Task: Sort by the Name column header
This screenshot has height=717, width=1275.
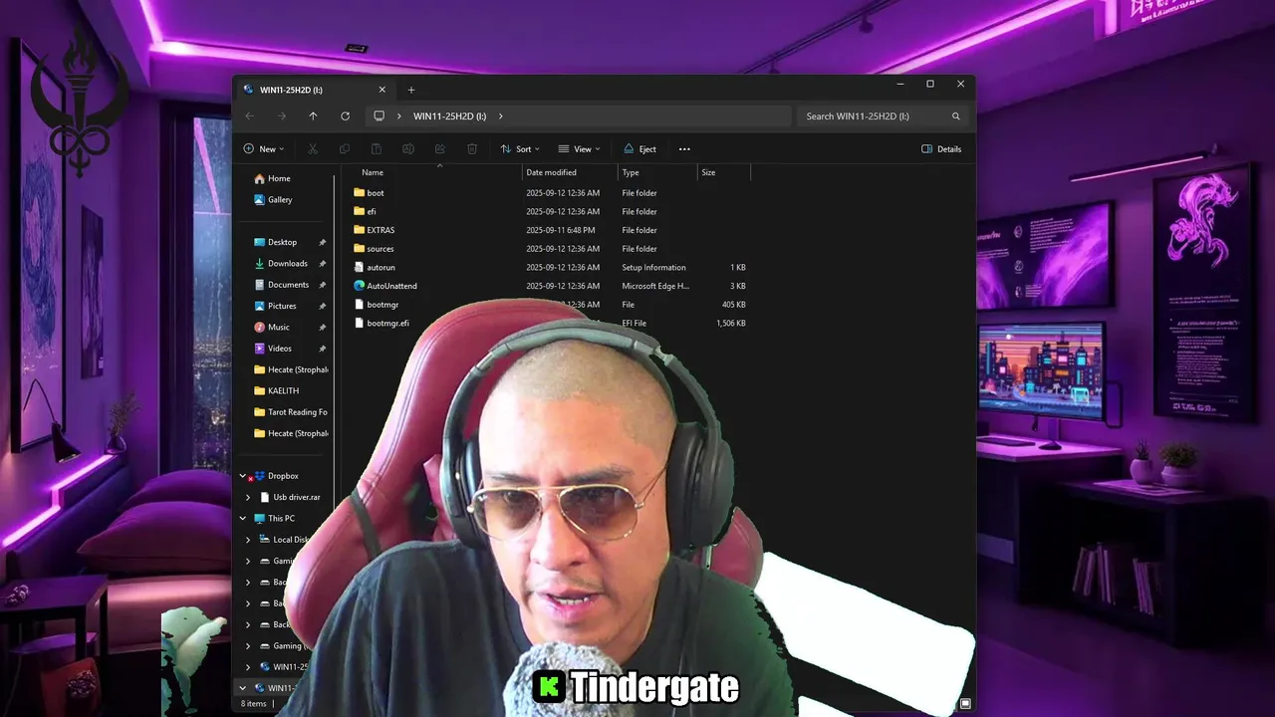Action: point(372,173)
